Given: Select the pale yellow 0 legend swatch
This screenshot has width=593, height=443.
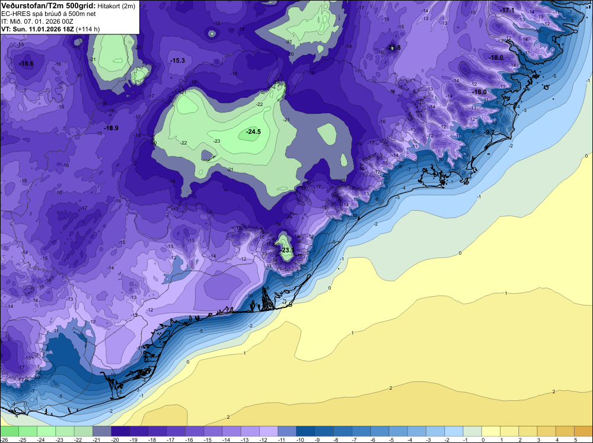Looking at the screenshot, I should click(x=491, y=431).
